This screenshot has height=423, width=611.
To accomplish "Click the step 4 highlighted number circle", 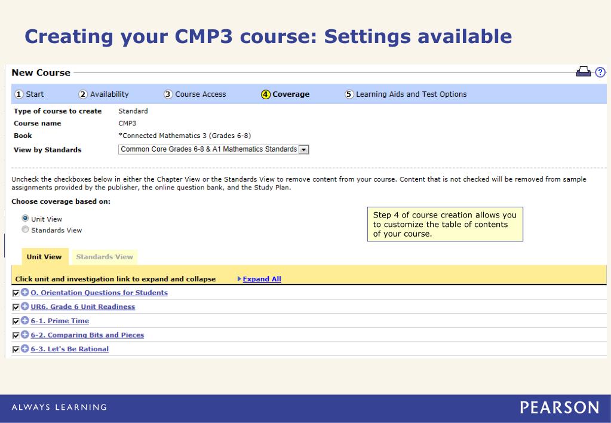I will point(265,94).
